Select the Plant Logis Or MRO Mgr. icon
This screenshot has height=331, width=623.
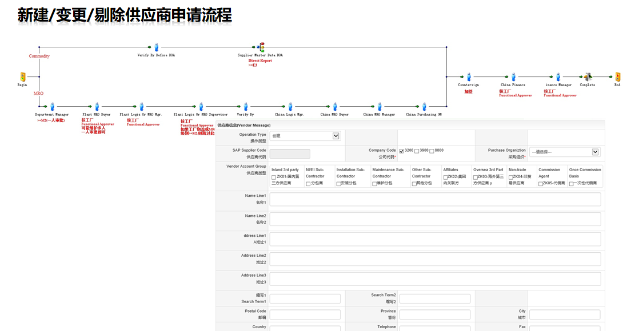(x=141, y=106)
